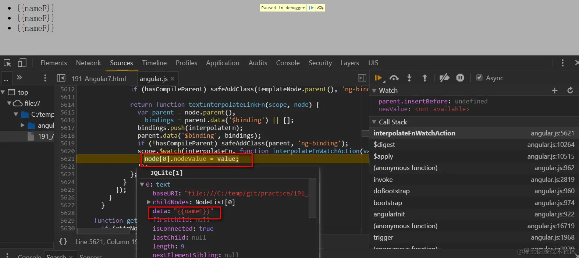Image resolution: width=579 pixels, height=258 pixels.
Task: Step out of current function button
Action: pos(425,78)
